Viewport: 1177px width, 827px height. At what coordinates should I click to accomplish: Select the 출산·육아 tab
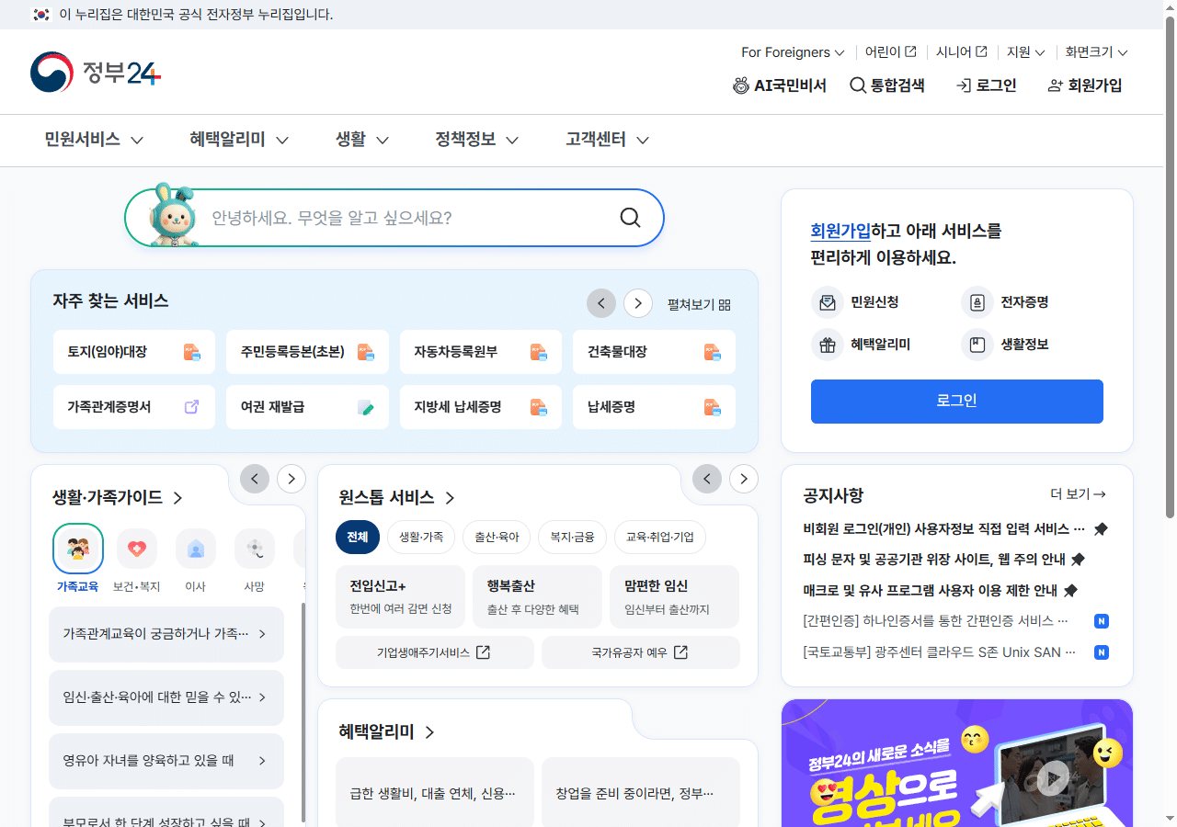(x=497, y=537)
